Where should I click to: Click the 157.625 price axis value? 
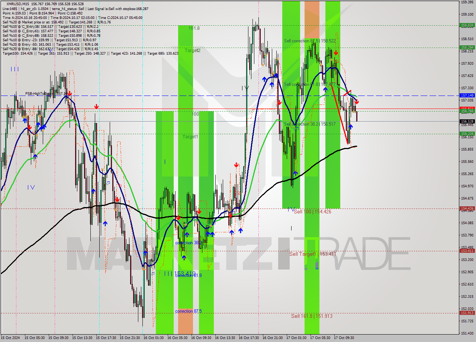pos(467,76)
